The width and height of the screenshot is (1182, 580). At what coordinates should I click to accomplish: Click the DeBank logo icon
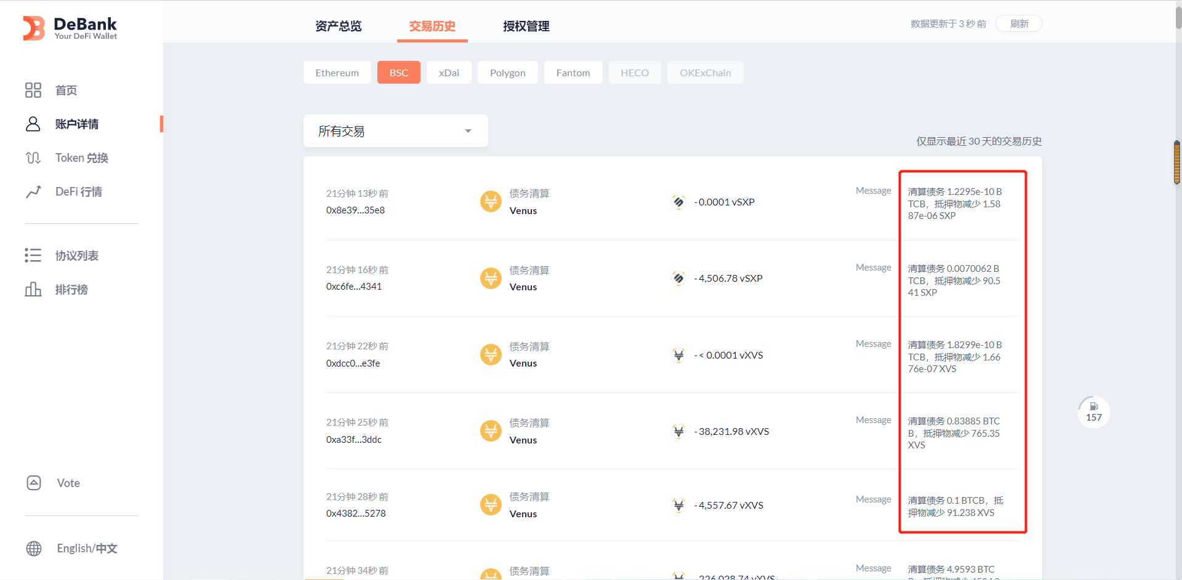34,28
